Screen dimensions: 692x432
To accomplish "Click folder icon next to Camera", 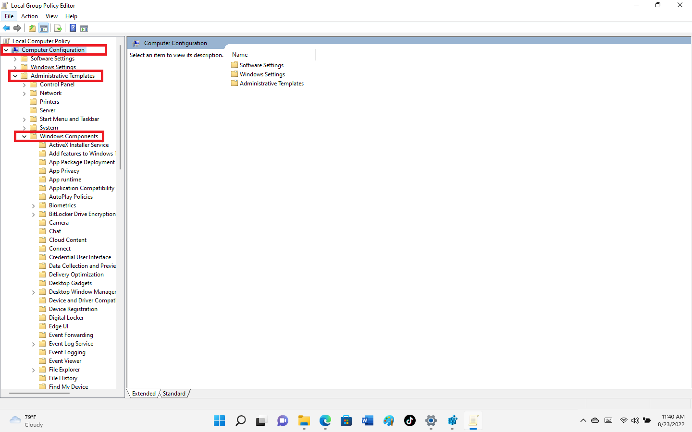I will pyautogui.click(x=42, y=223).
